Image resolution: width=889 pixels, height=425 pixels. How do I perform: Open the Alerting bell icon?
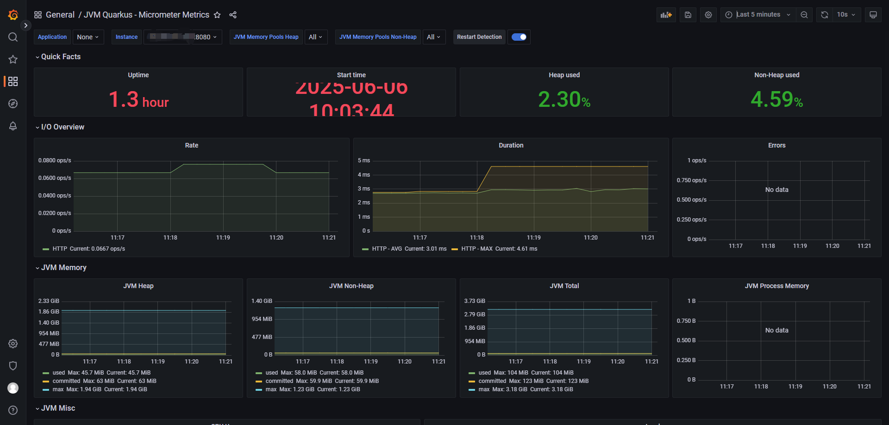13,126
